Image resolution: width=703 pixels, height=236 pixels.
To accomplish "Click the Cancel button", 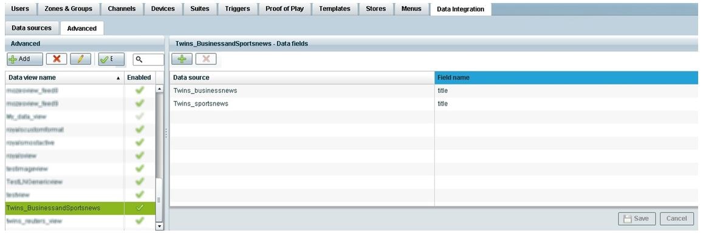I will (676, 218).
